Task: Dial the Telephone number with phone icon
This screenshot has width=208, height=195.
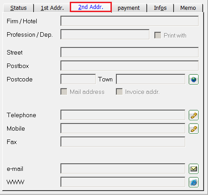Action: point(194,115)
